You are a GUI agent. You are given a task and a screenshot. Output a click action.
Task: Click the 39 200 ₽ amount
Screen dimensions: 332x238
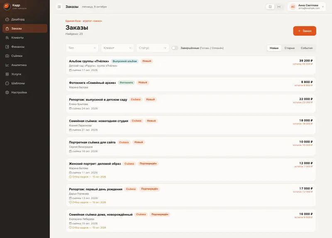click(306, 61)
